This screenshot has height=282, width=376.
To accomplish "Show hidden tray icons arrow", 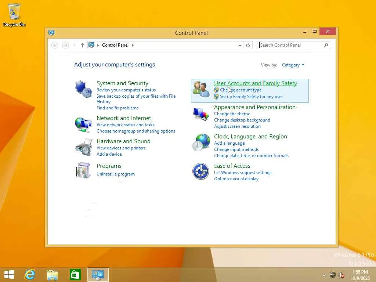I will coord(323,275).
